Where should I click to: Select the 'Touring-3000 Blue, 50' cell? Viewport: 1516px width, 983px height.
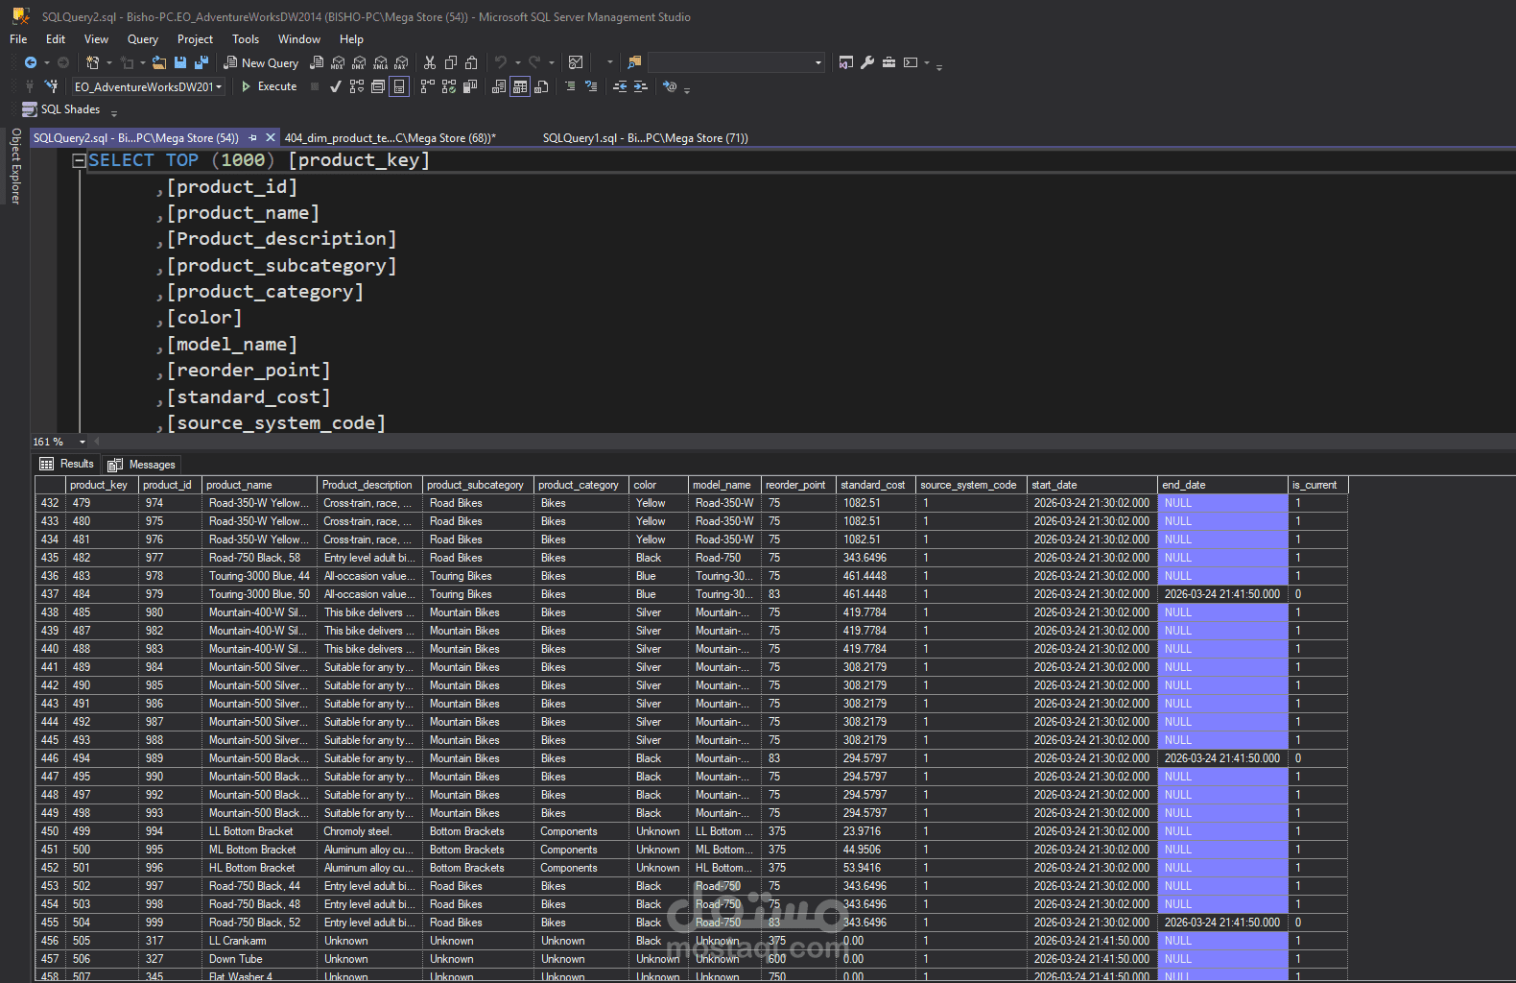point(259,594)
